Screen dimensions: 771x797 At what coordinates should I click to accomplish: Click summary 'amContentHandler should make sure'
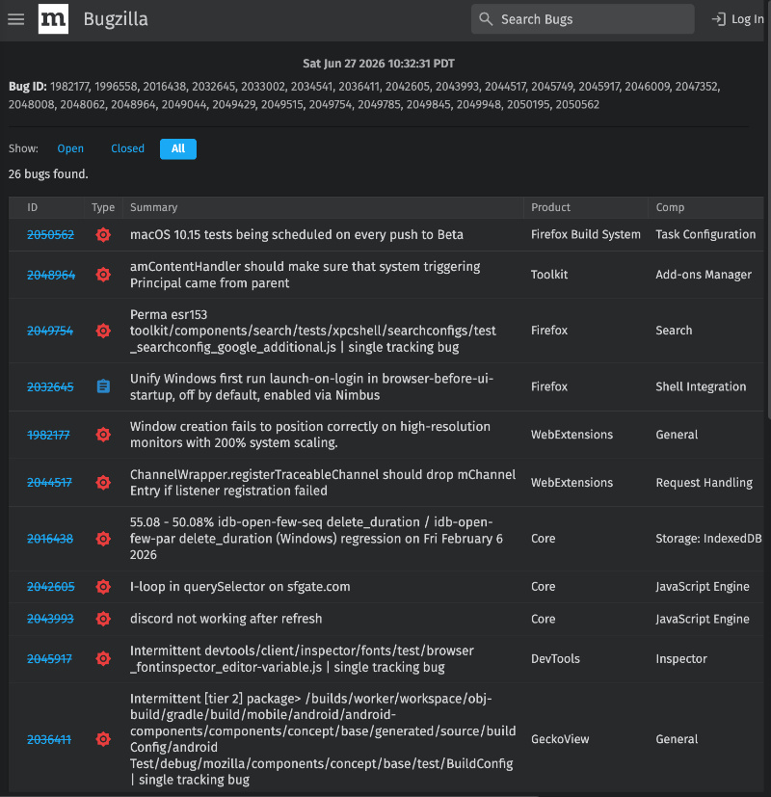point(305,275)
